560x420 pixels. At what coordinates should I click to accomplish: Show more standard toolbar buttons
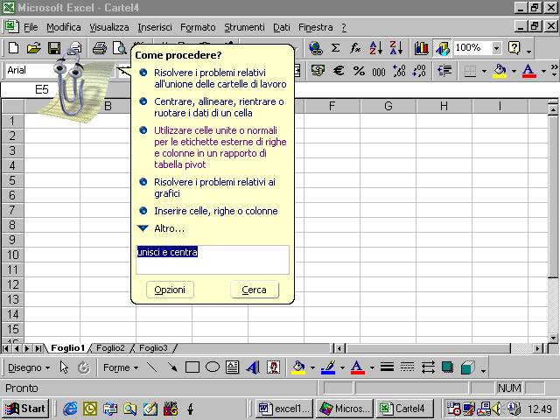pos(528,51)
